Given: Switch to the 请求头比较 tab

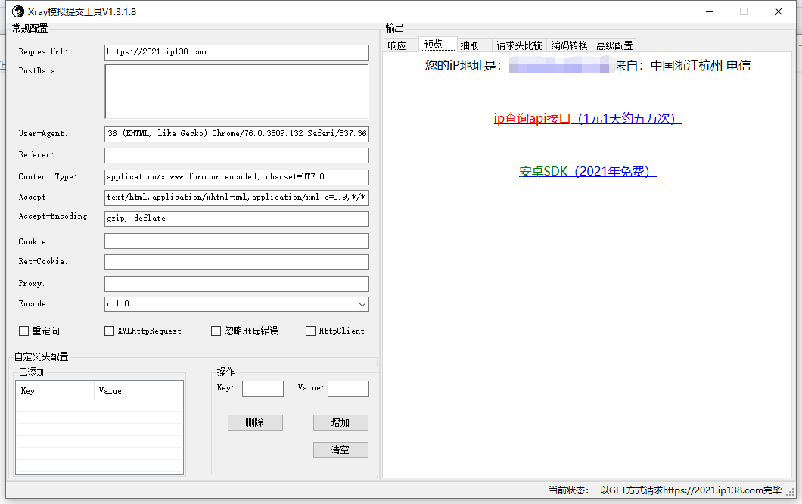Looking at the screenshot, I should 519,45.
